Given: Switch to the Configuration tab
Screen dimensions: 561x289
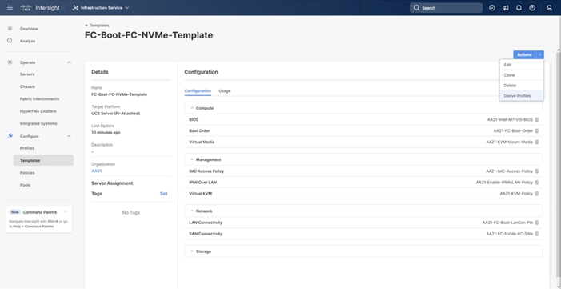Looking at the screenshot, I should pos(198,91).
